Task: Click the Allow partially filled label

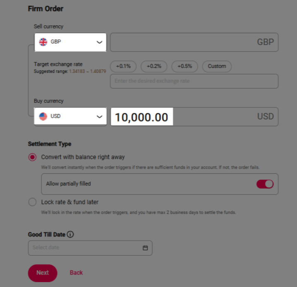Action: (68, 184)
